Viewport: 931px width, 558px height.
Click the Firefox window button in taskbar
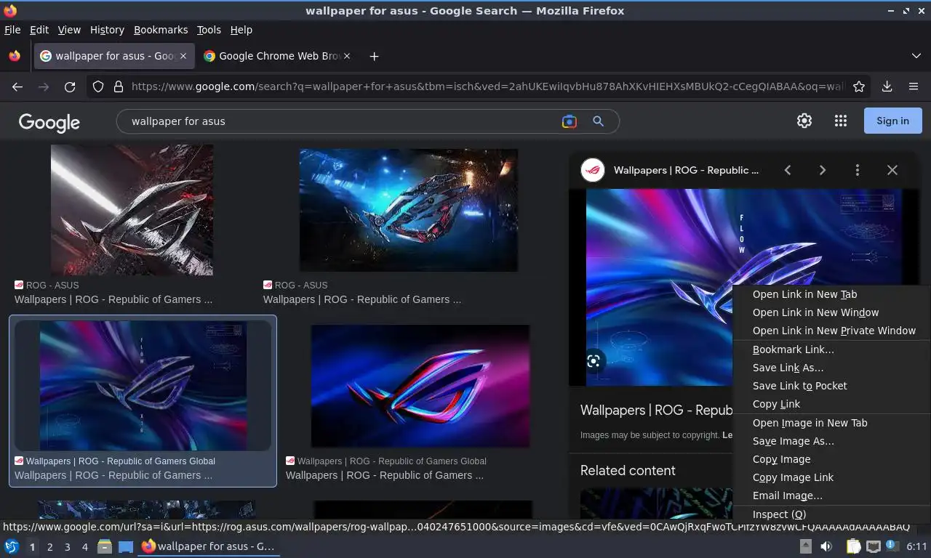point(209,546)
